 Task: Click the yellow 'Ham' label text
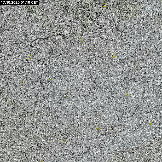click(80, 42)
